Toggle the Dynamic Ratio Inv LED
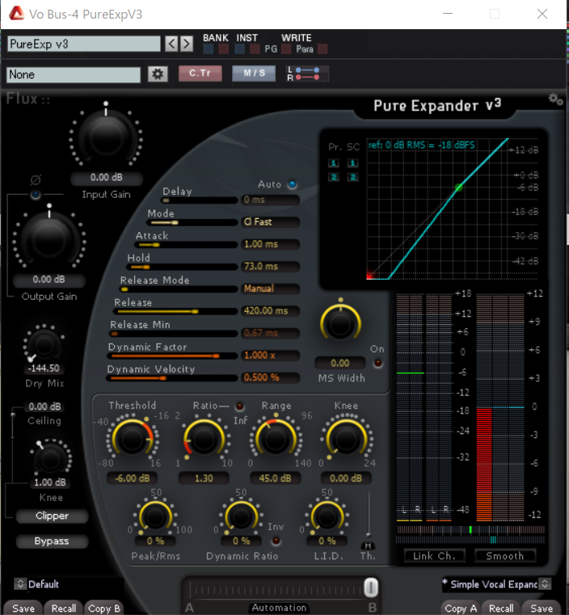The height and width of the screenshot is (615, 569). (x=276, y=541)
